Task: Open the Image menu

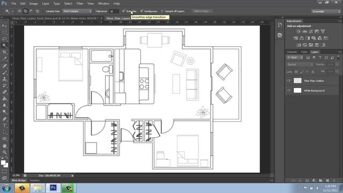Action: coord(33,4)
